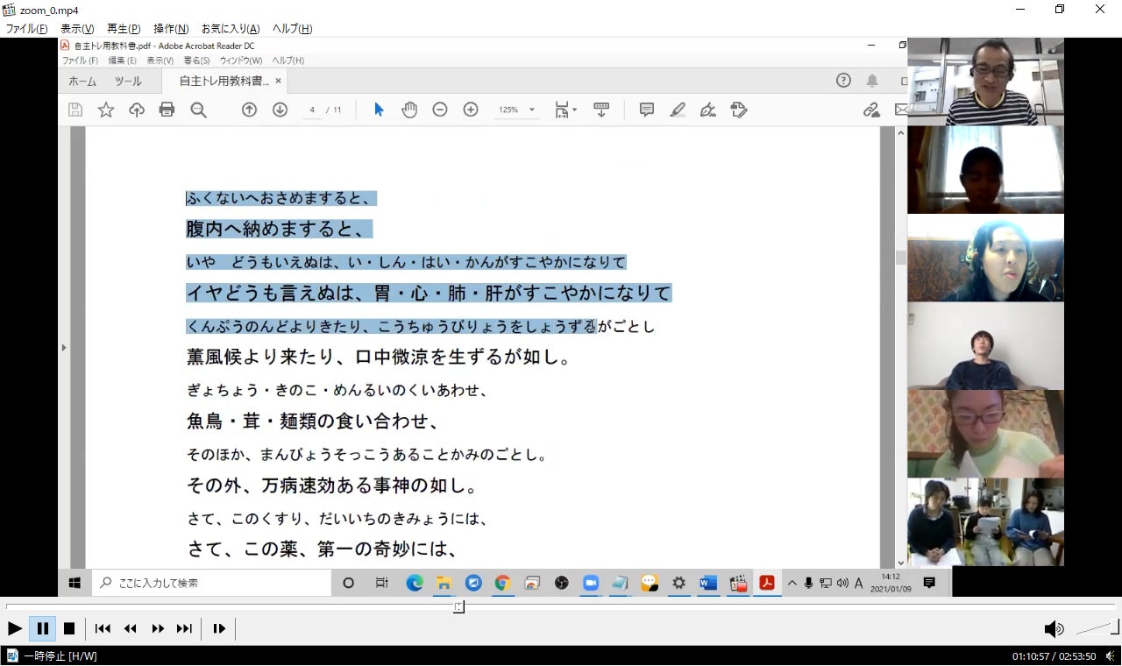Viewport: 1122px width, 666px height.
Task: Click the print icon in Acrobat toolbar
Action: (167, 110)
